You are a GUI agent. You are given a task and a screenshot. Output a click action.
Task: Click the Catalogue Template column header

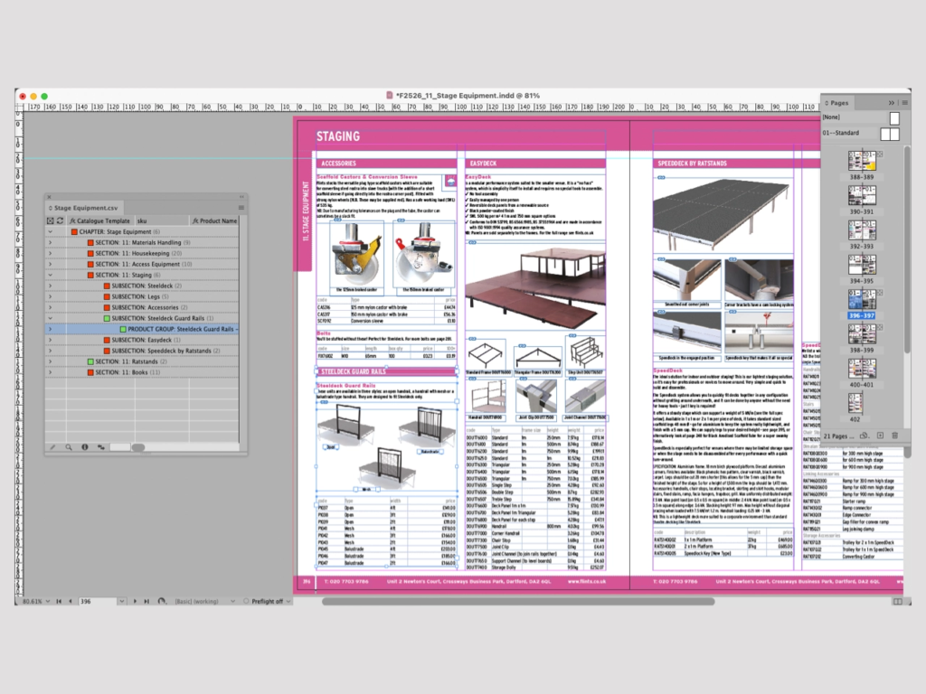coord(99,220)
